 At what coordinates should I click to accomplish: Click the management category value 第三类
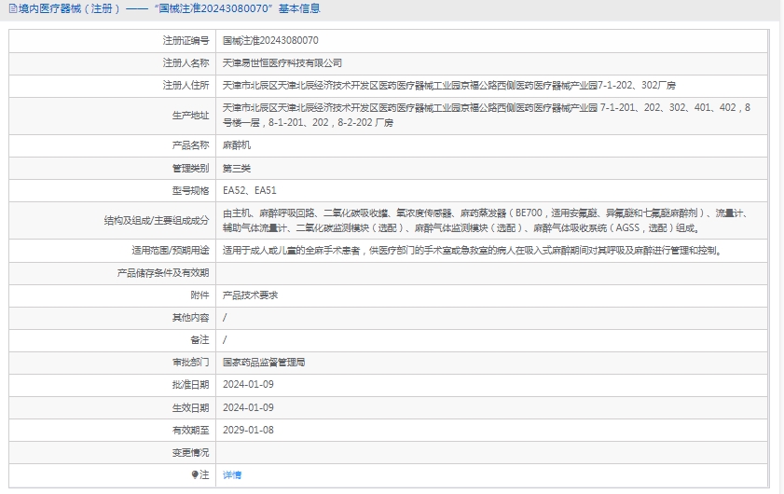237,169
